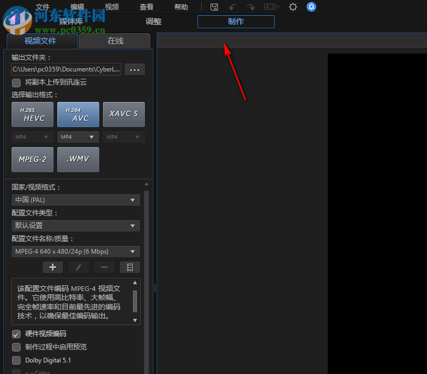Delete the profile with the minus icon
This screenshot has width=427, height=374.
coord(104,267)
